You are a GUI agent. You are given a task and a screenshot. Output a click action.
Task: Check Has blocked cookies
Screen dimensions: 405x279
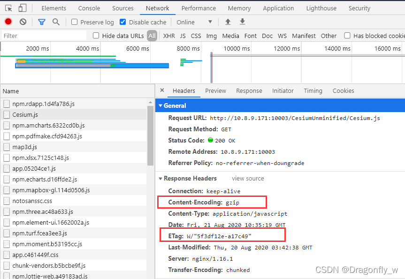click(x=347, y=35)
